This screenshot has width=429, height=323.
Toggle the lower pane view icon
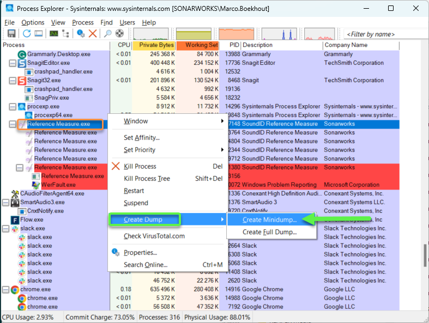click(39, 33)
